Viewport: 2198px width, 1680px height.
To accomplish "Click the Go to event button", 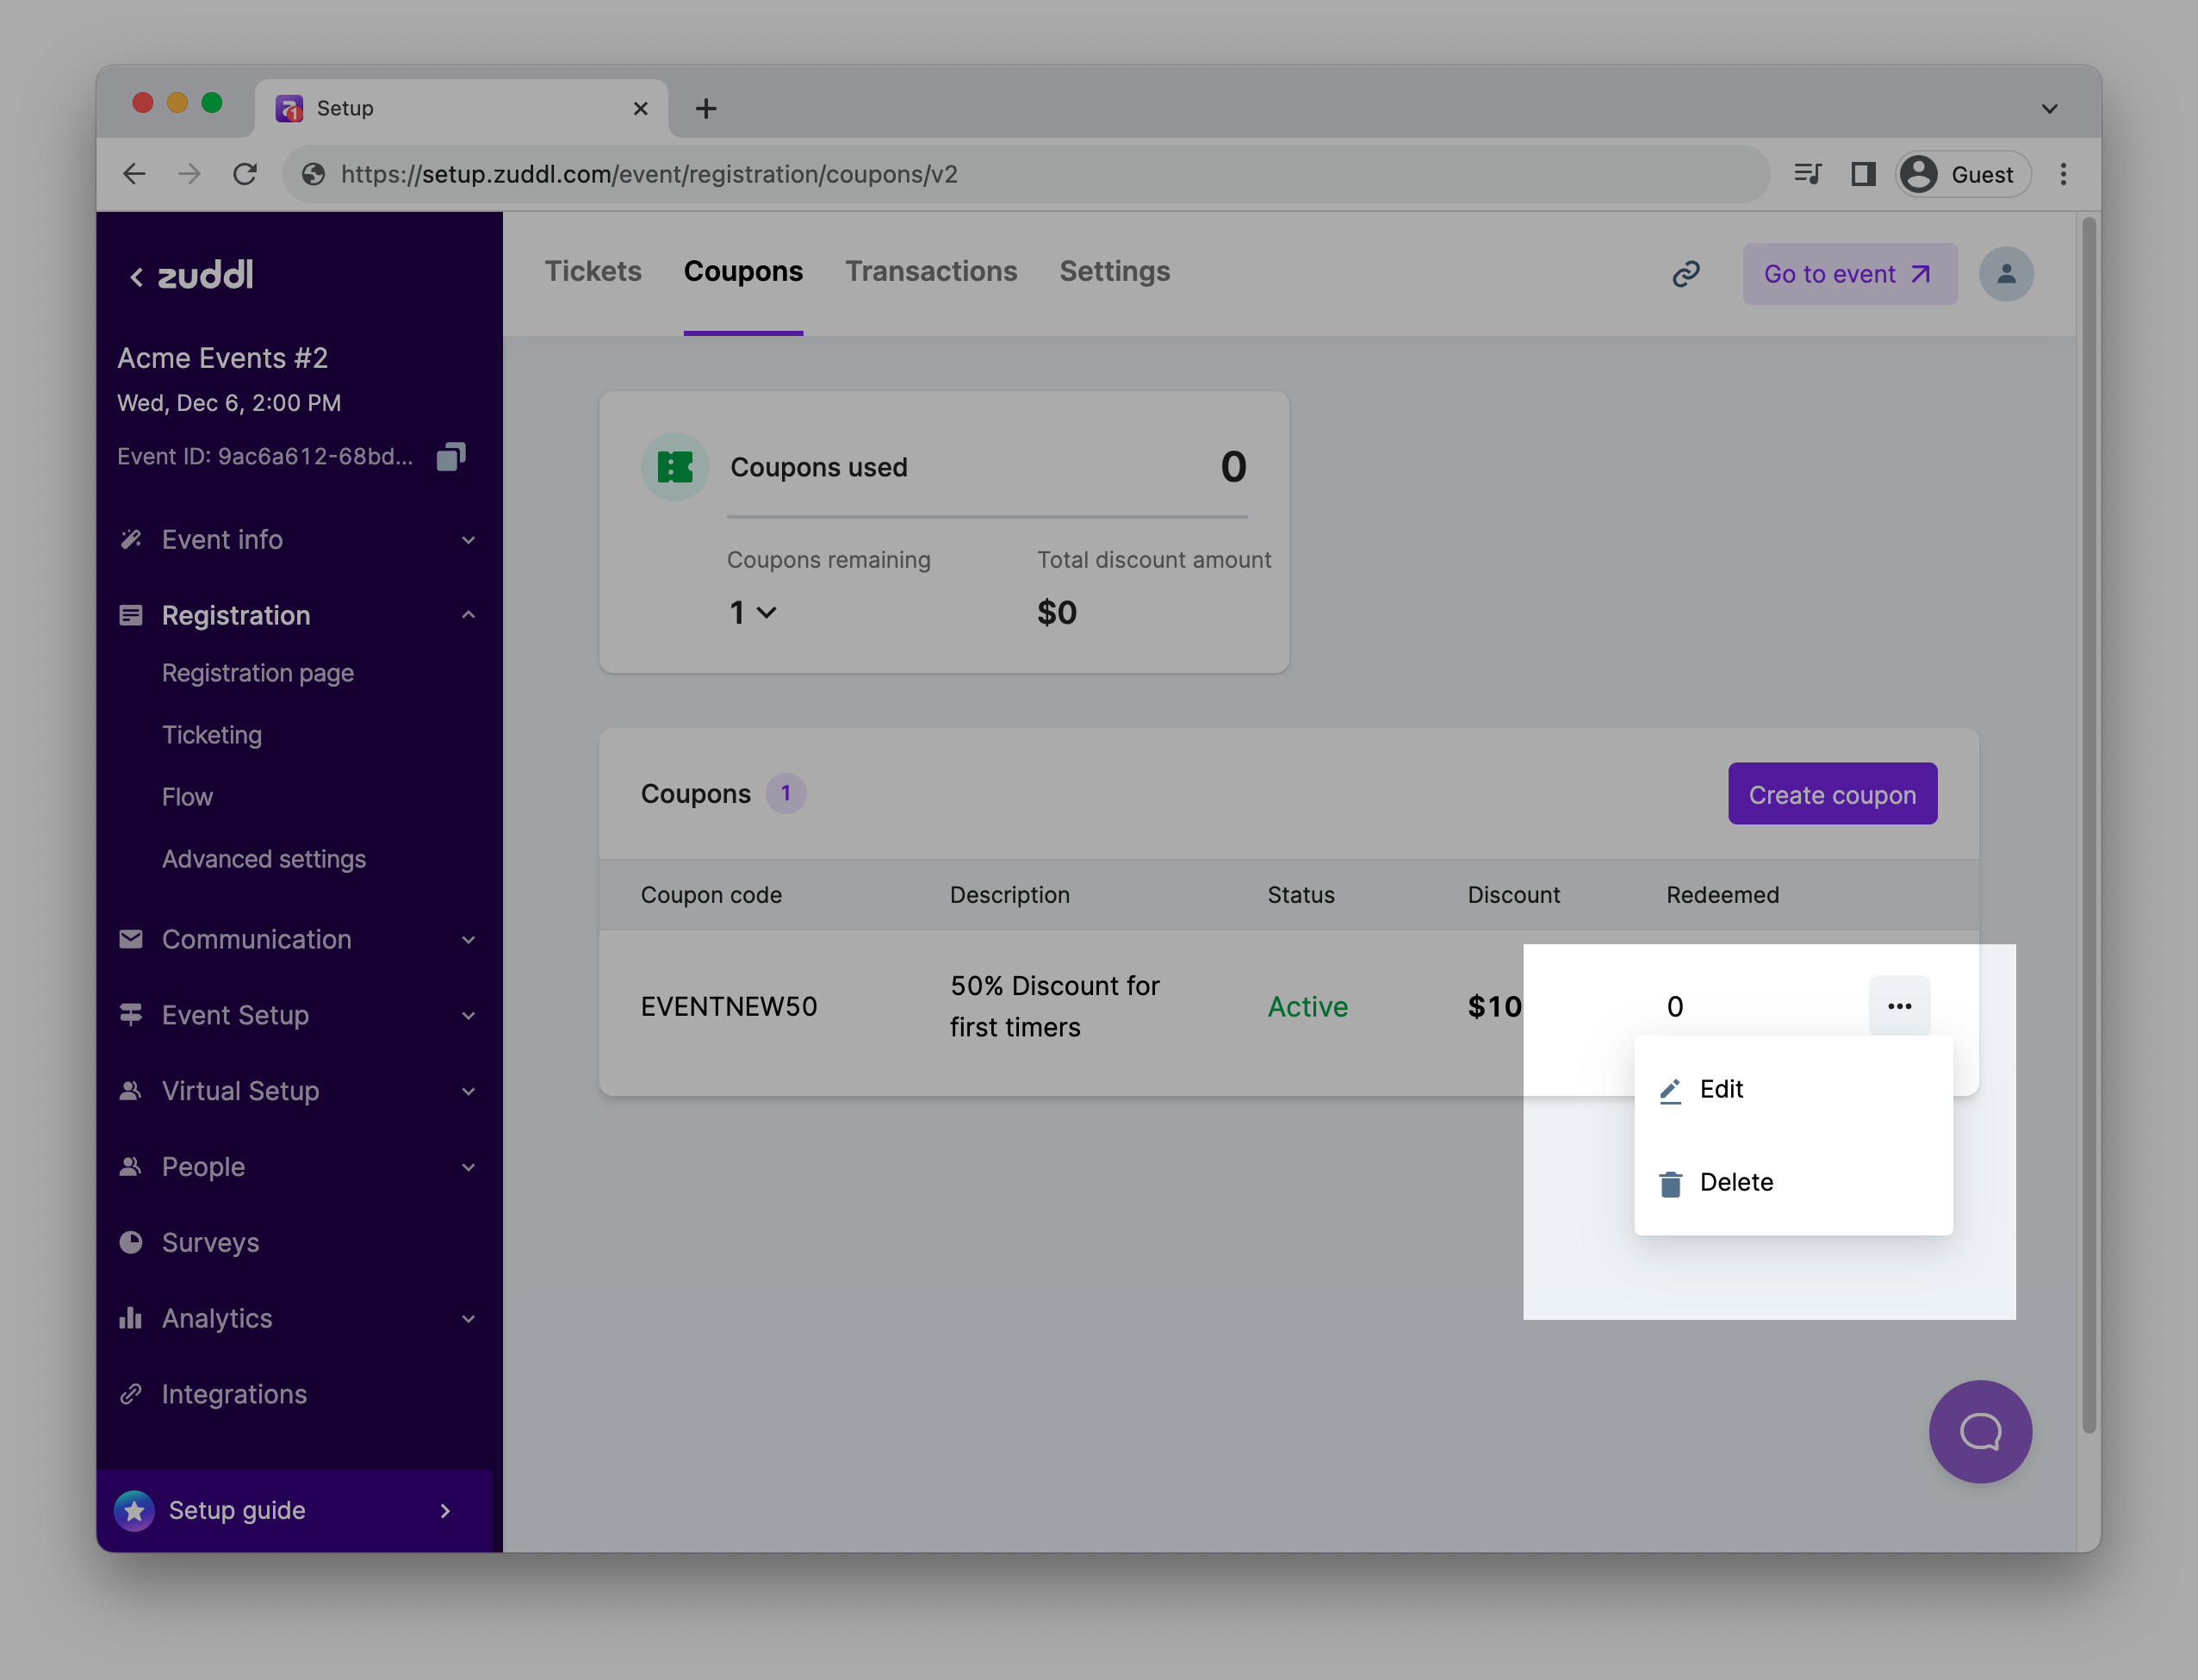I will point(1848,274).
